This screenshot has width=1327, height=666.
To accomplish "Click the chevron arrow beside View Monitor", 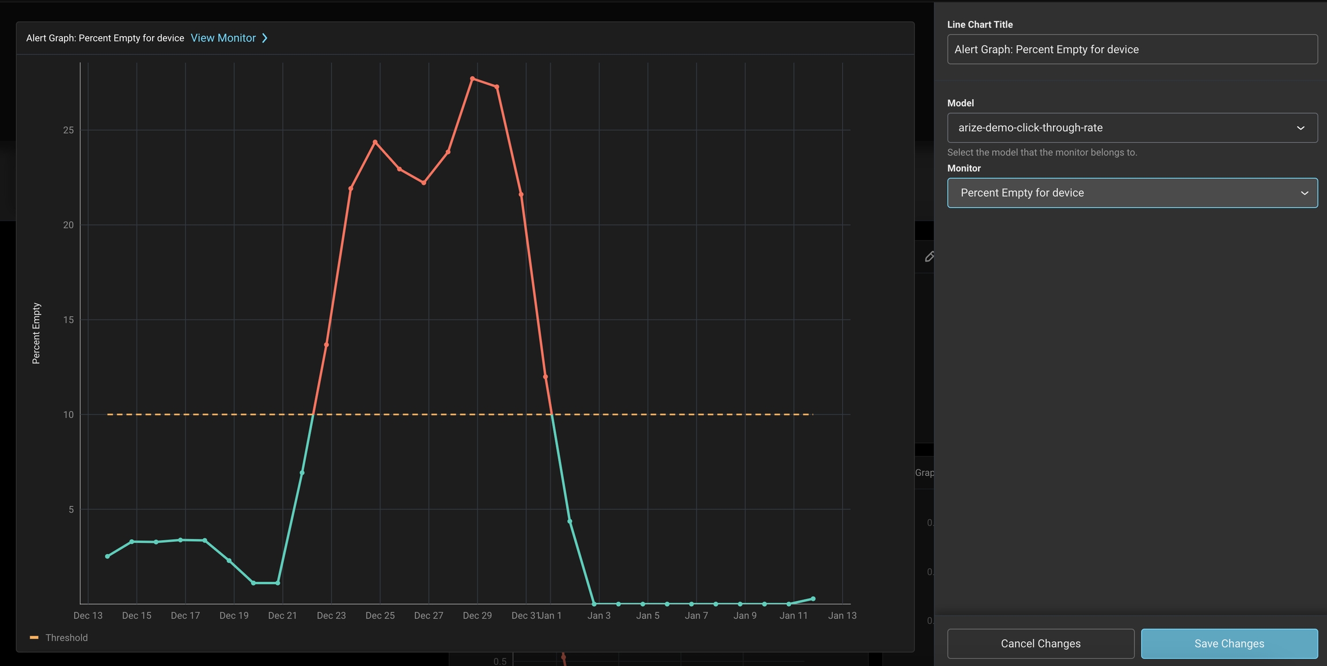I will point(265,38).
